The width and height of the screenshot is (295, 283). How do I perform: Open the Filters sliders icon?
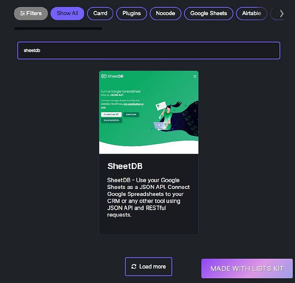click(x=23, y=14)
